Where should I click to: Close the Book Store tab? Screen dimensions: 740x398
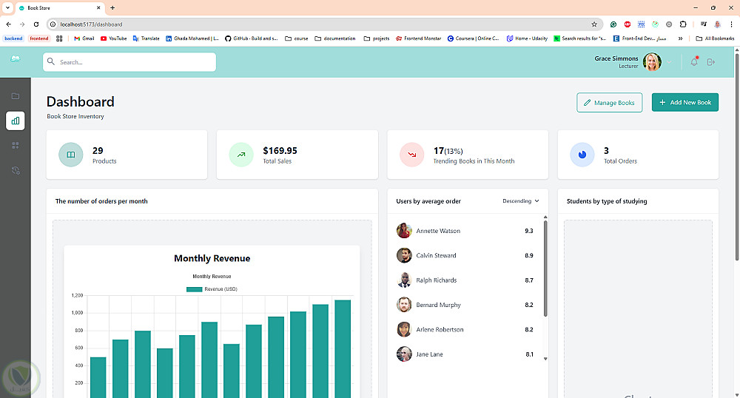tap(98, 8)
